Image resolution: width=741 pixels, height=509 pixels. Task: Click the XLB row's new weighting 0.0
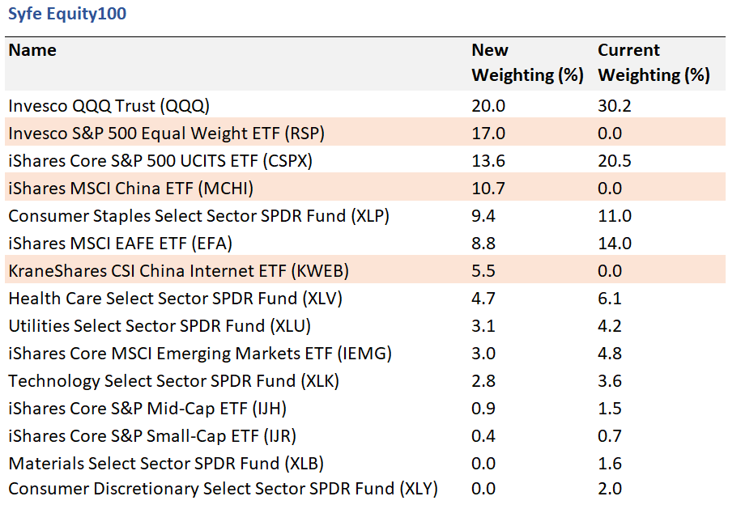pos(483,464)
